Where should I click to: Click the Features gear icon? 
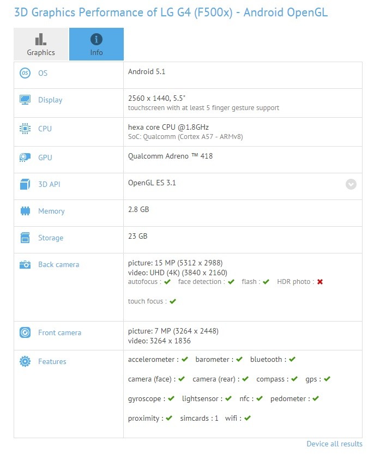click(x=25, y=361)
